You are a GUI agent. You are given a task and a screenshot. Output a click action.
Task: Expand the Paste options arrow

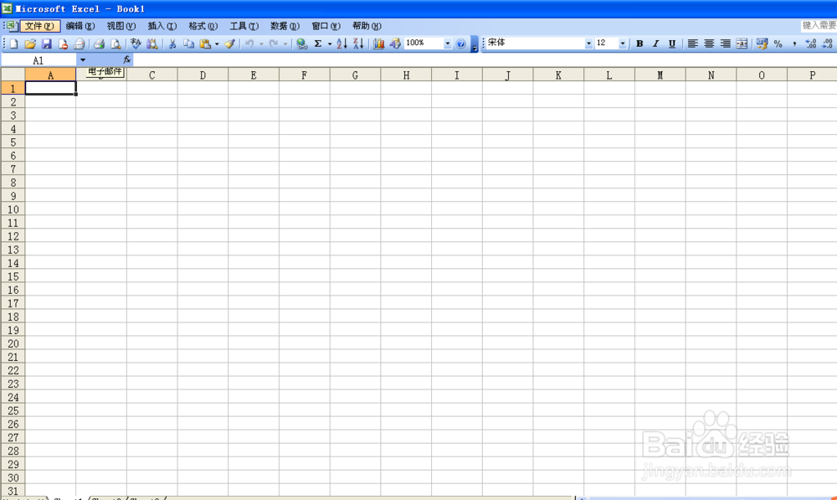click(217, 44)
